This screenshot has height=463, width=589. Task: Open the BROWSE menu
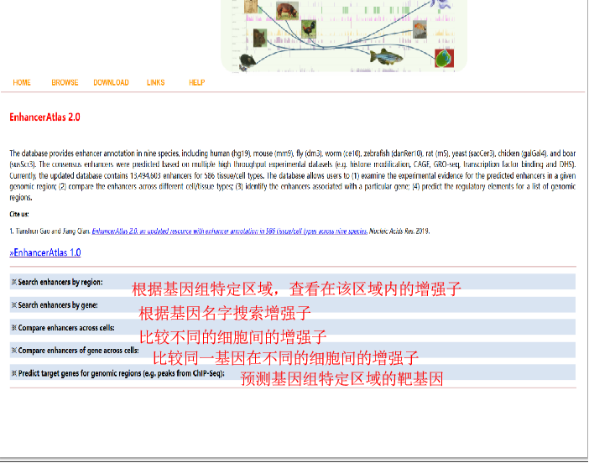click(x=65, y=83)
